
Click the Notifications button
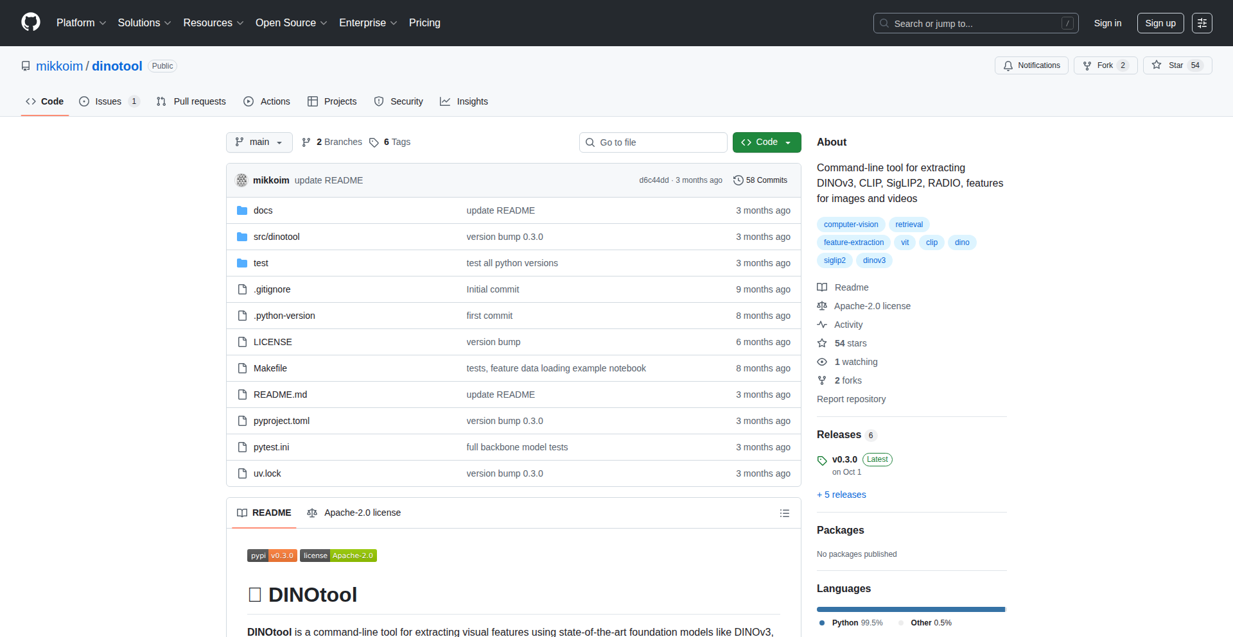point(1032,65)
